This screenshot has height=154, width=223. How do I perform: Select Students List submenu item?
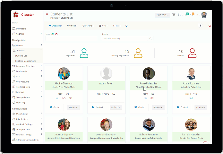(x=21, y=56)
